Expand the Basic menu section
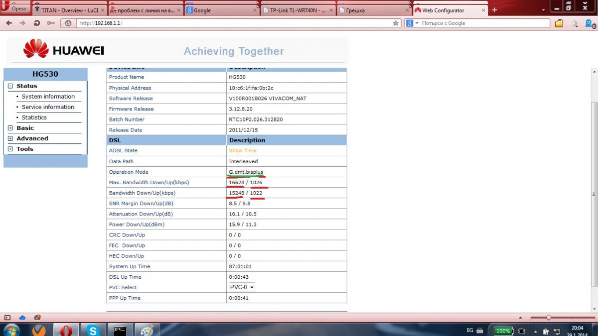The width and height of the screenshot is (598, 336). (x=10, y=128)
